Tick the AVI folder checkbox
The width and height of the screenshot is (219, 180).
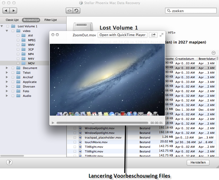[x=18, y=36]
